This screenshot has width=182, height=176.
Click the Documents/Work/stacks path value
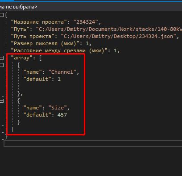109,29
